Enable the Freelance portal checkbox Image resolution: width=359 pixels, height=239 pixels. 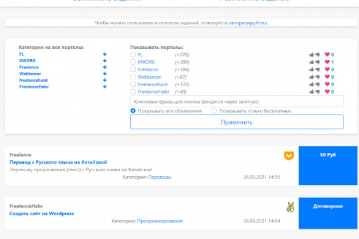click(x=133, y=69)
